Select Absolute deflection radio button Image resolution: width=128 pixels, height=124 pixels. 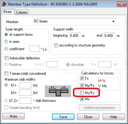(68, 65)
